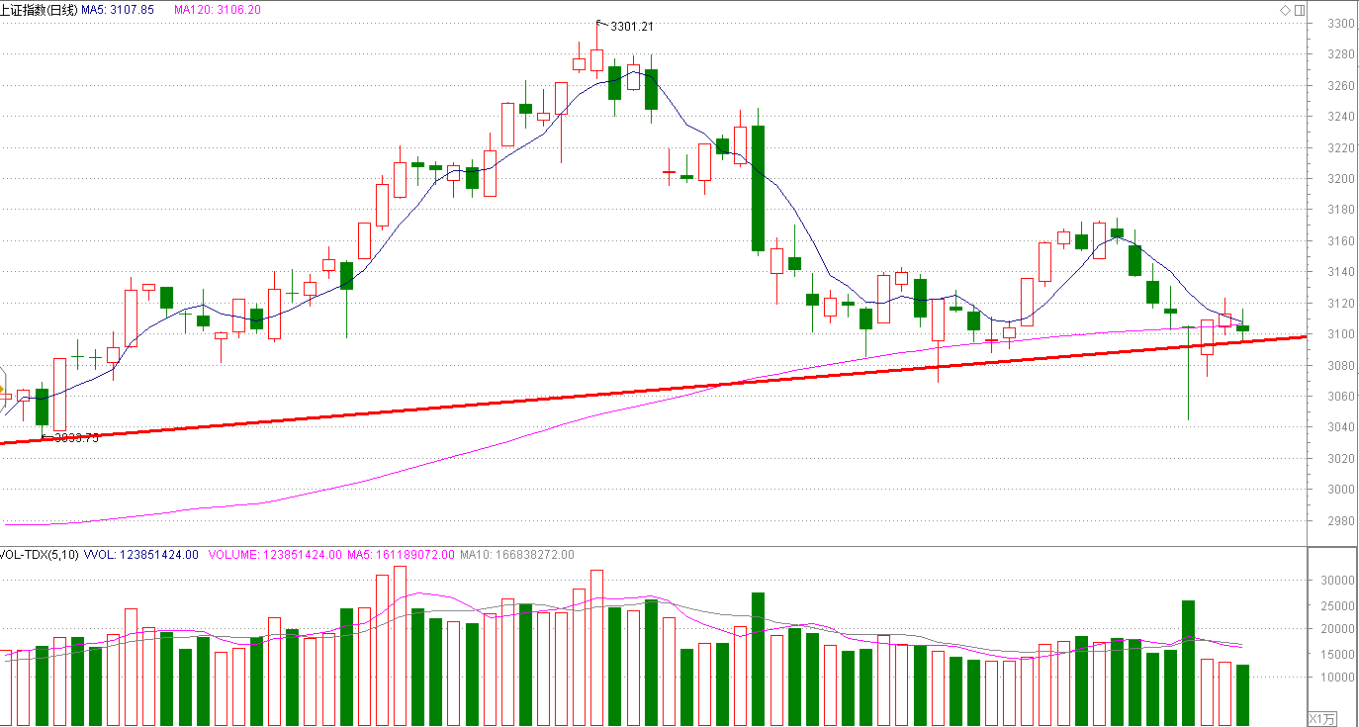
Task: Click the 上证指数(日线) chart title
Action: [39, 9]
